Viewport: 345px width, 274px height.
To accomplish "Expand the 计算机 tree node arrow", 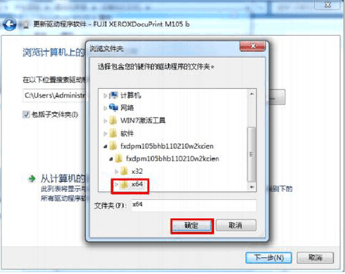I will click(x=105, y=96).
